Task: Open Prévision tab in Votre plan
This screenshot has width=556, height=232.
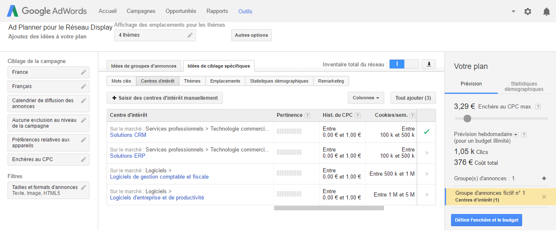Action: point(471,84)
